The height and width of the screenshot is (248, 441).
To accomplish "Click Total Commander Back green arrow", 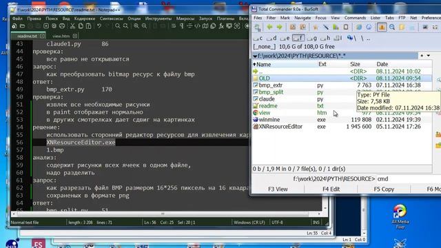I will click(269, 27).
